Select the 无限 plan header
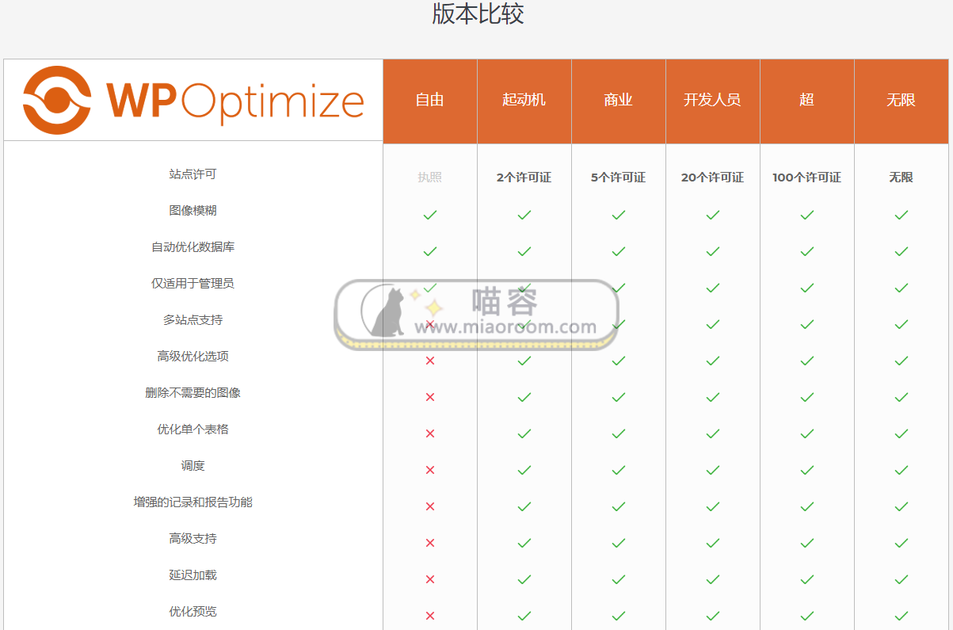The width and height of the screenshot is (953, 630). [902, 101]
